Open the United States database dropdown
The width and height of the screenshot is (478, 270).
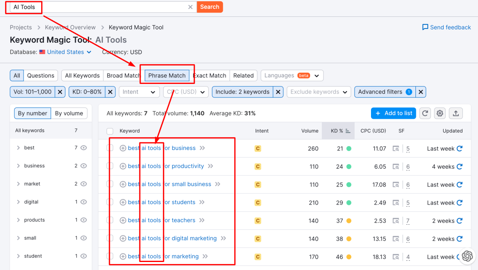click(65, 52)
